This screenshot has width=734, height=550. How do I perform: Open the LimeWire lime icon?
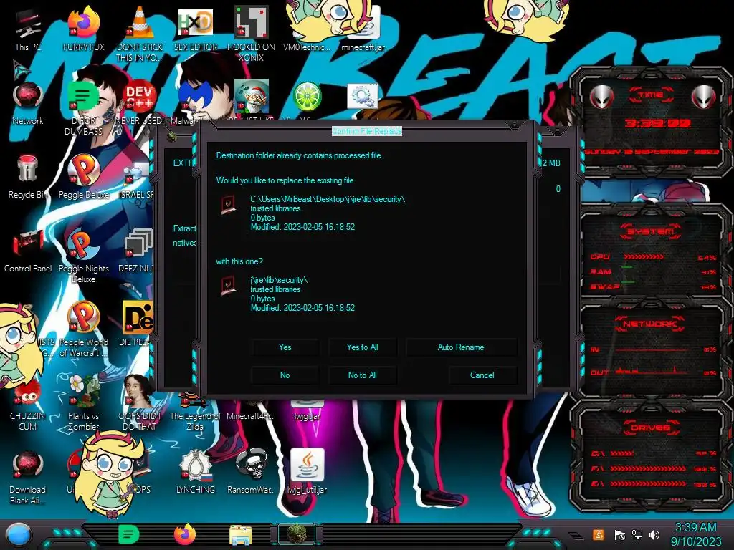(307, 97)
